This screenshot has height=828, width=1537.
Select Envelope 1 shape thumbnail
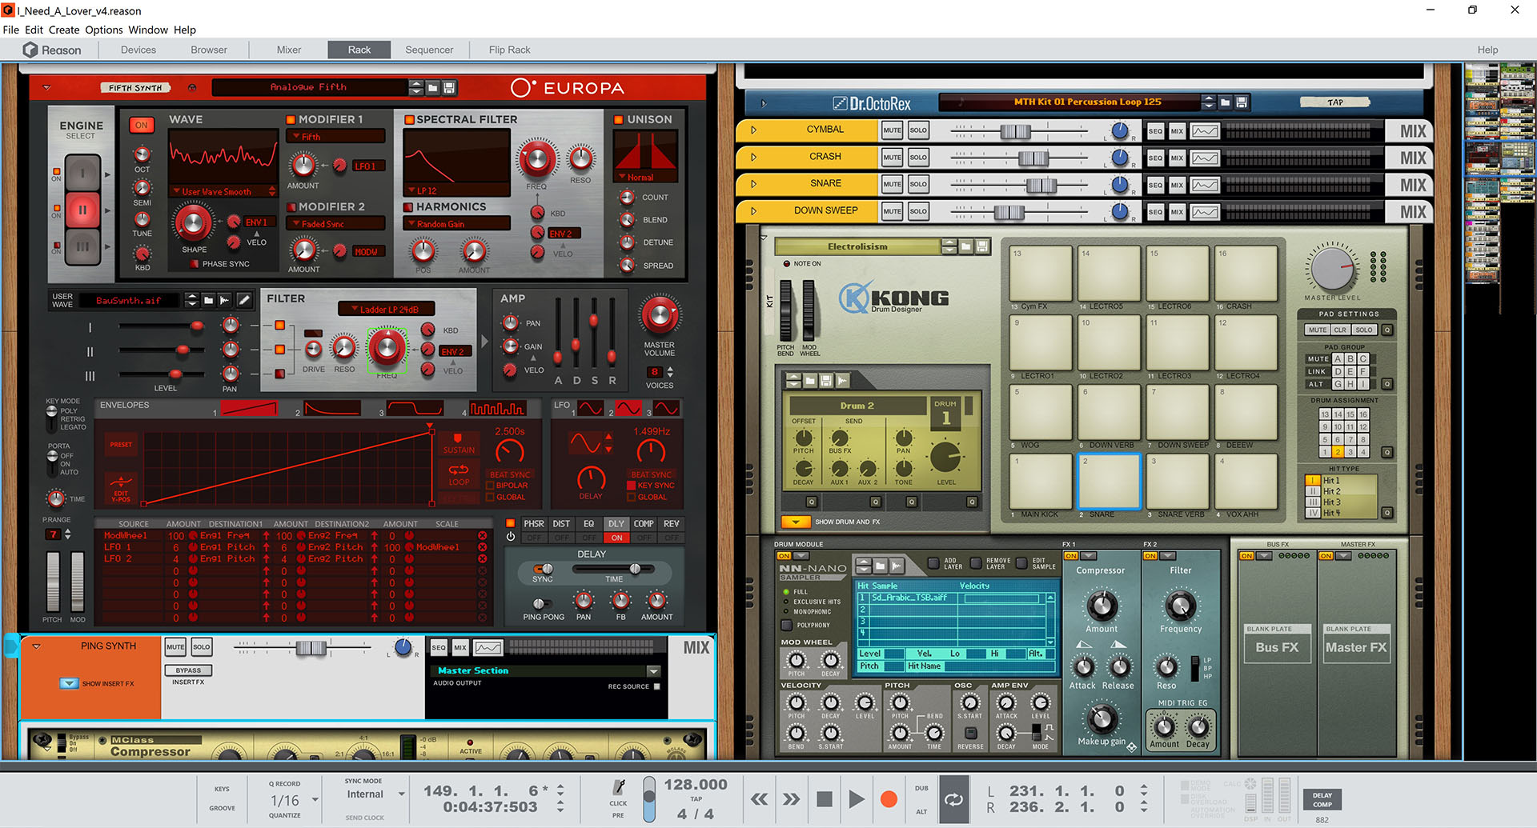[x=249, y=409]
